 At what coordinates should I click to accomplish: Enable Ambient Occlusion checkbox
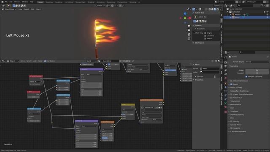[x=231, y=81]
